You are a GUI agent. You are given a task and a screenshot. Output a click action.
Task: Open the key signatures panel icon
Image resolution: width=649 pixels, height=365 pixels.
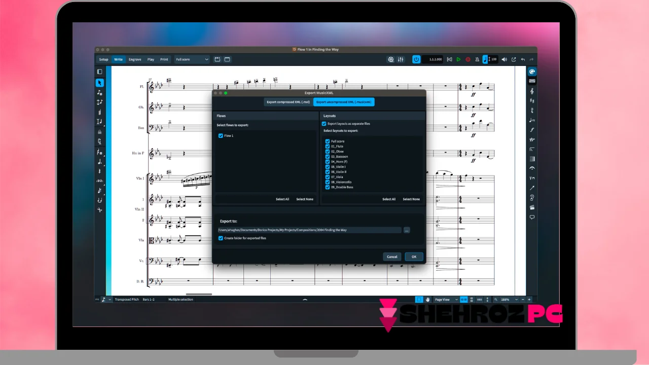pos(532,101)
